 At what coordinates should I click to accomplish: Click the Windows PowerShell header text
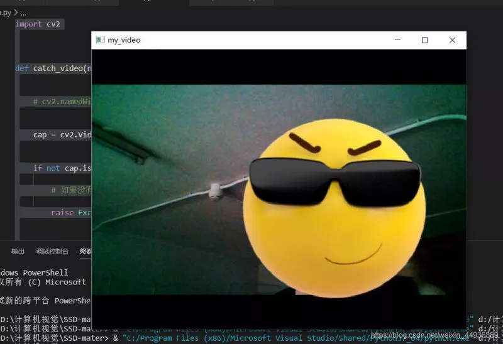coord(34,272)
